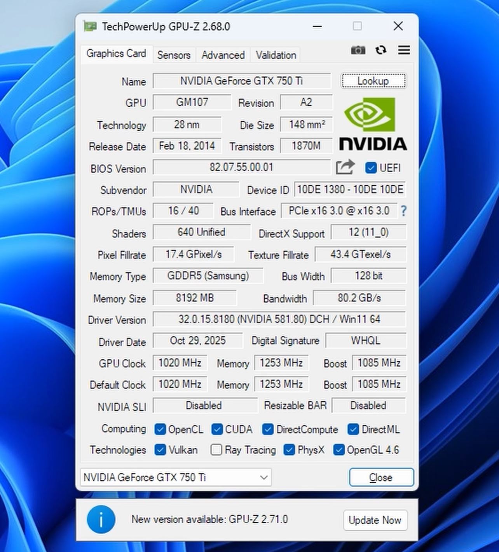The image size is (499, 552).
Task: Click the Close button at bottom
Action: tap(381, 477)
